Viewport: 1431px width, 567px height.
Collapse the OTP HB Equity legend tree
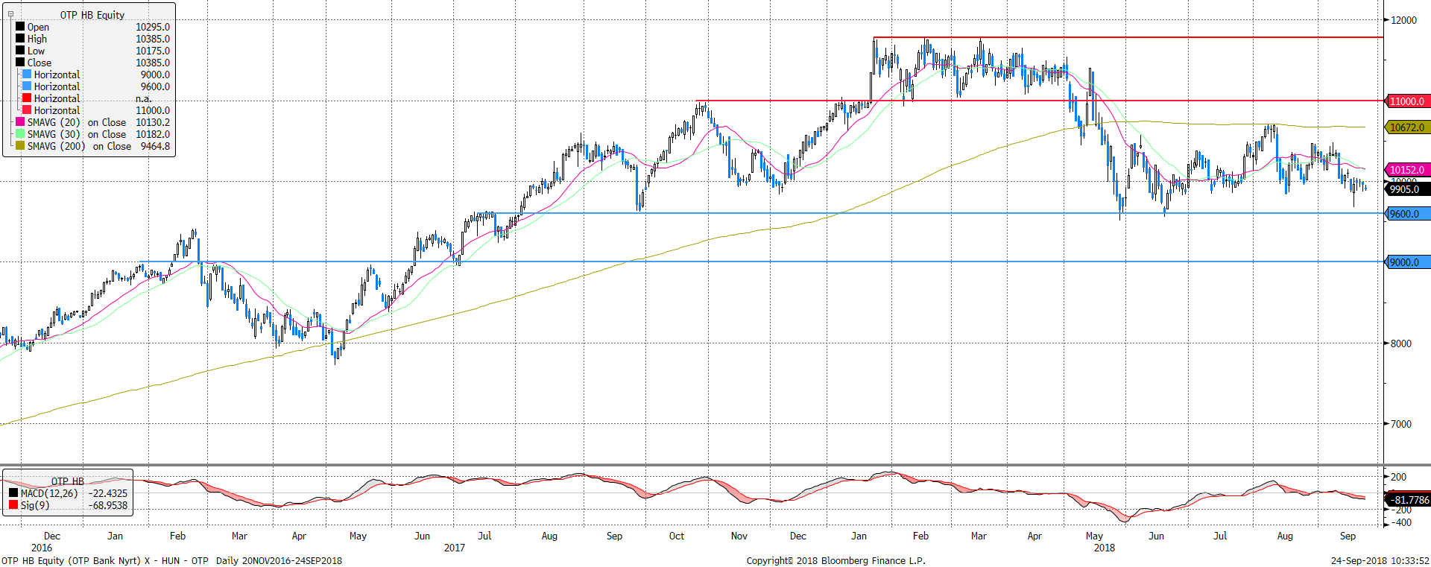[x=10, y=14]
